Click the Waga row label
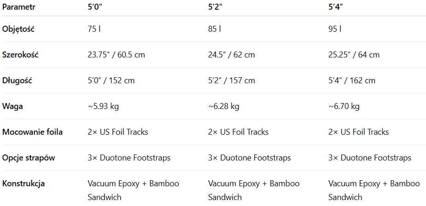 coord(12,106)
